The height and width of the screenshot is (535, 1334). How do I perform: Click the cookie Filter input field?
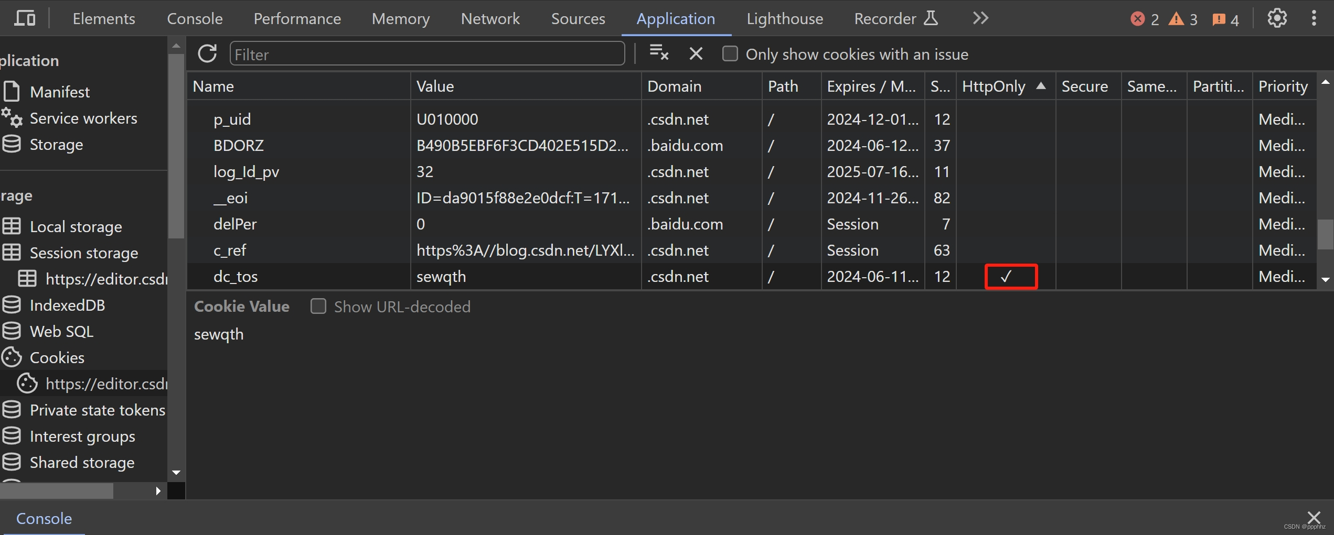tap(427, 54)
